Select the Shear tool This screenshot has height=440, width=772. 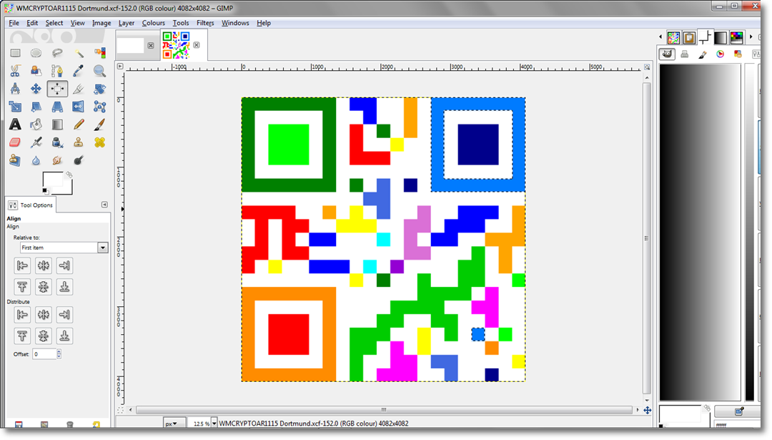36,107
